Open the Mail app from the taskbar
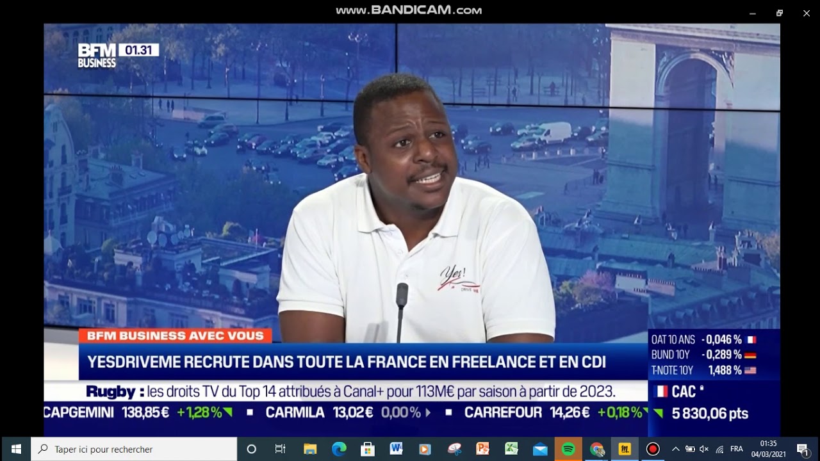The width and height of the screenshot is (820, 461). pyautogui.click(x=540, y=449)
